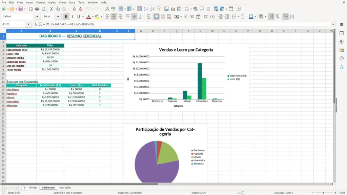347x195 pixels.
Task: Click the Sum sigma button
Action: pos(40,24)
